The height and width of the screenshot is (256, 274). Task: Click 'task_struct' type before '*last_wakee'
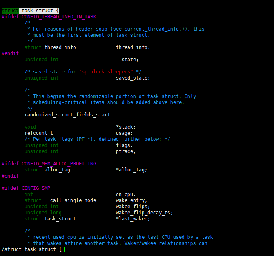[x=60, y=219]
